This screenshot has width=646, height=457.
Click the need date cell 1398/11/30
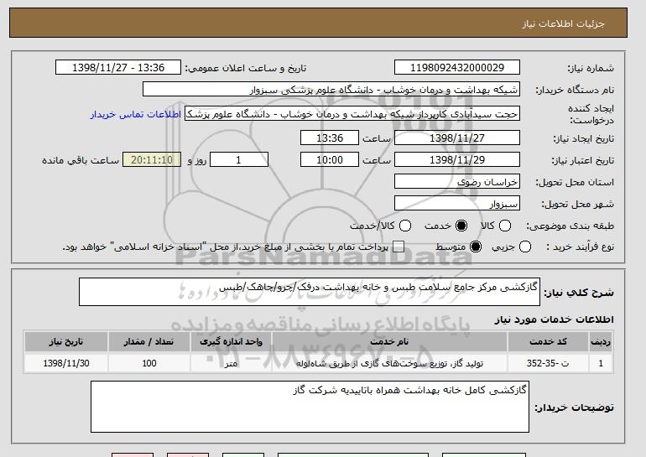66,363
